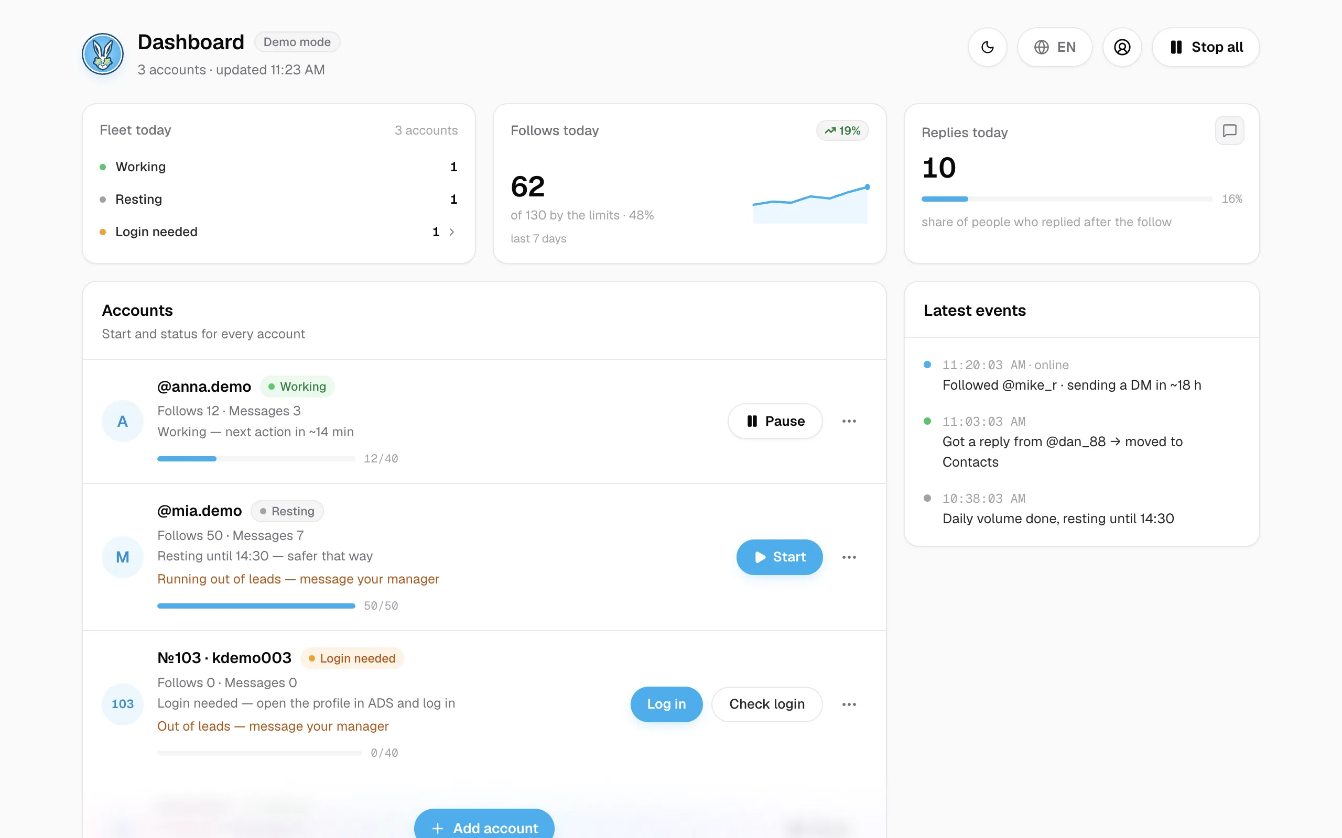Click the Demo mode badge
The width and height of the screenshot is (1342, 838).
click(297, 42)
